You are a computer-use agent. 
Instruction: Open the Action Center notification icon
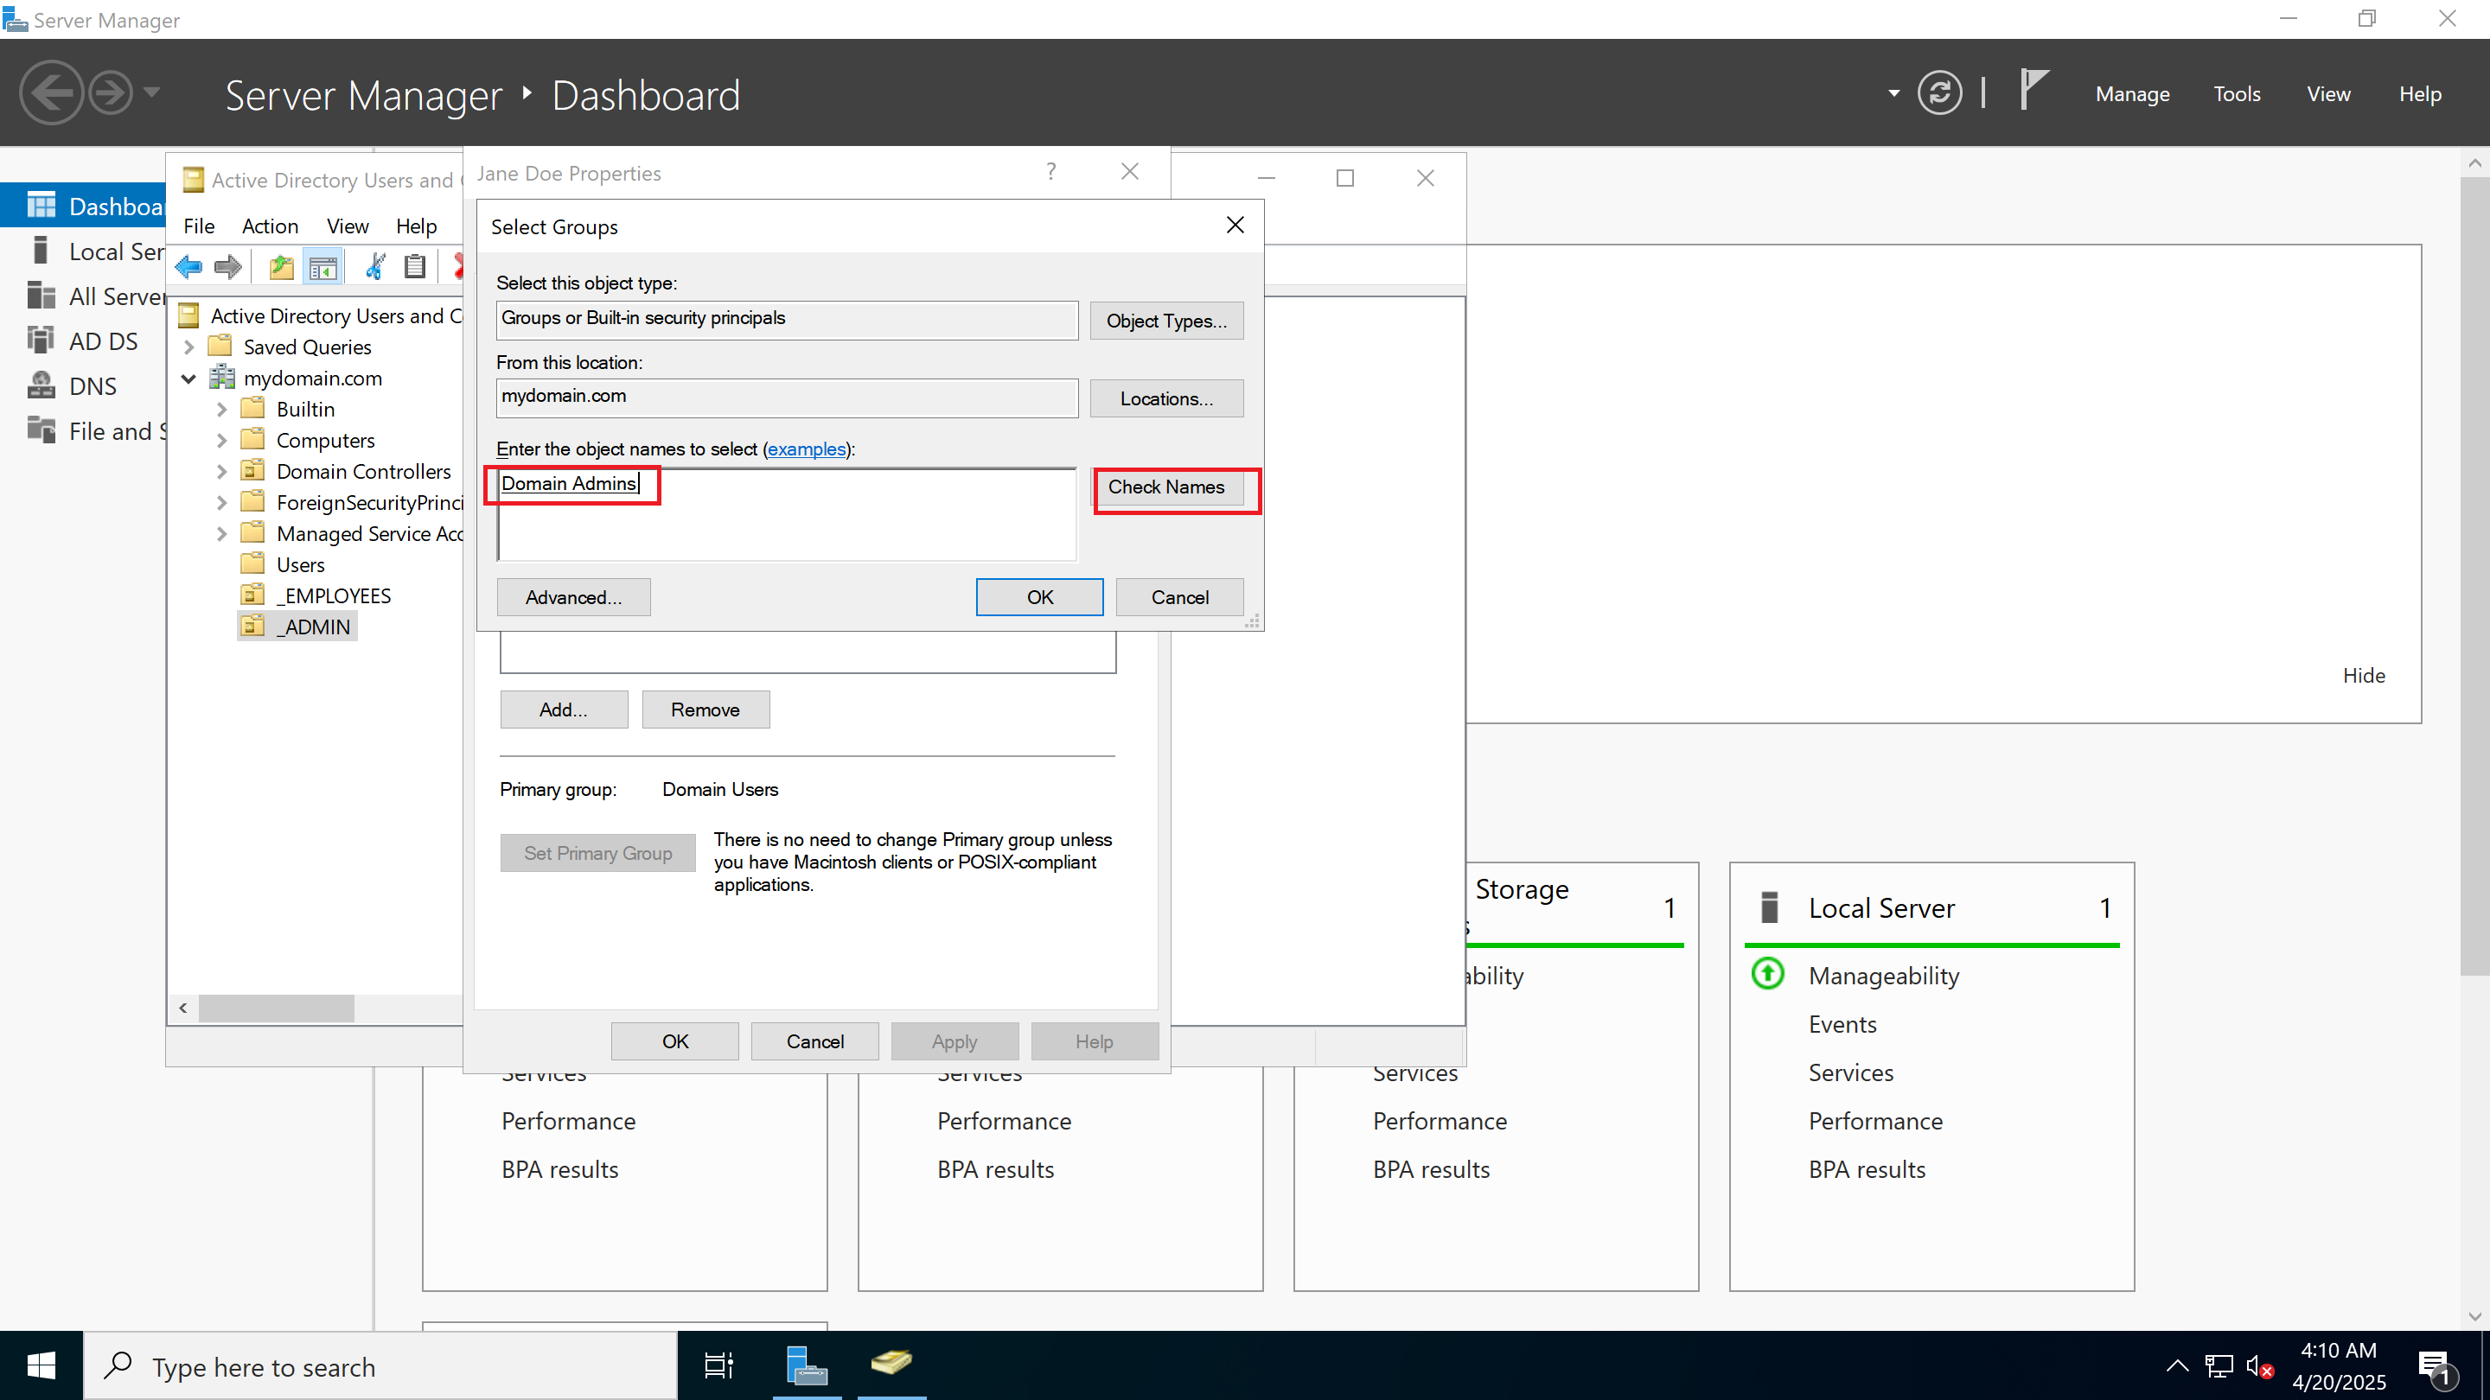click(2435, 1366)
